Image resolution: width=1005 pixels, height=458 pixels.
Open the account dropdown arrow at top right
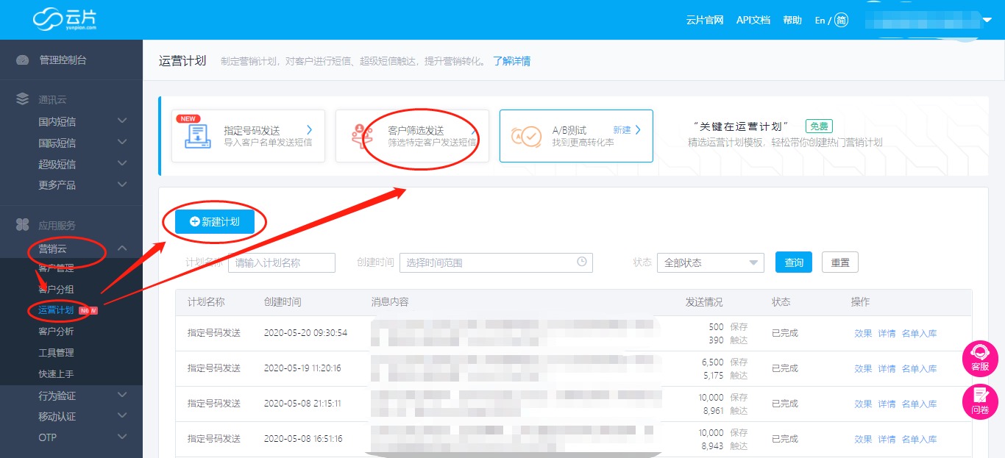pos(987,20)
